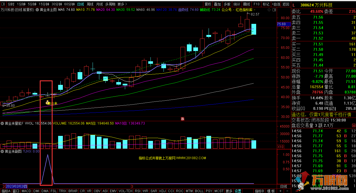
Task: Click the 窗口 window tab
Action: click(16, 191)
